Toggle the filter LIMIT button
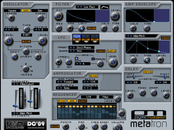Screen dimensions: 174x130 [x=91, y=28]
